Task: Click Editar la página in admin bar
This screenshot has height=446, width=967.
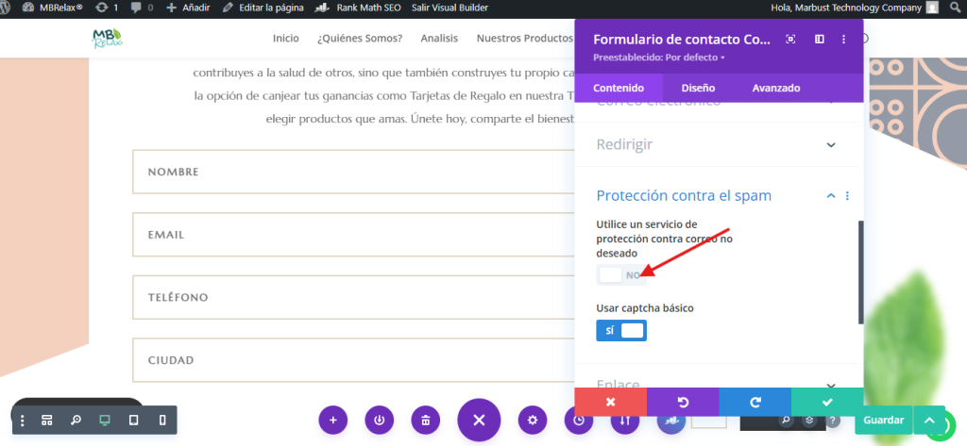Action: coord(263,8)
